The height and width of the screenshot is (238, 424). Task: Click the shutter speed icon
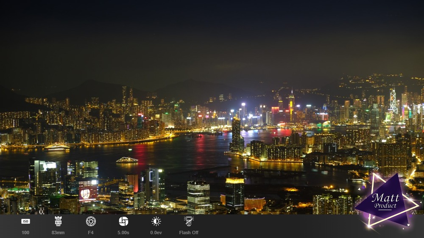[x=123, y=221]
